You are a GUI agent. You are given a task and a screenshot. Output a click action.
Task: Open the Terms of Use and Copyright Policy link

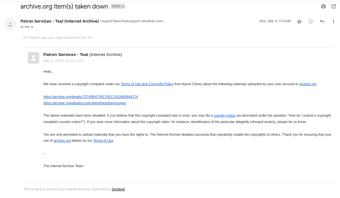[147, 84]
